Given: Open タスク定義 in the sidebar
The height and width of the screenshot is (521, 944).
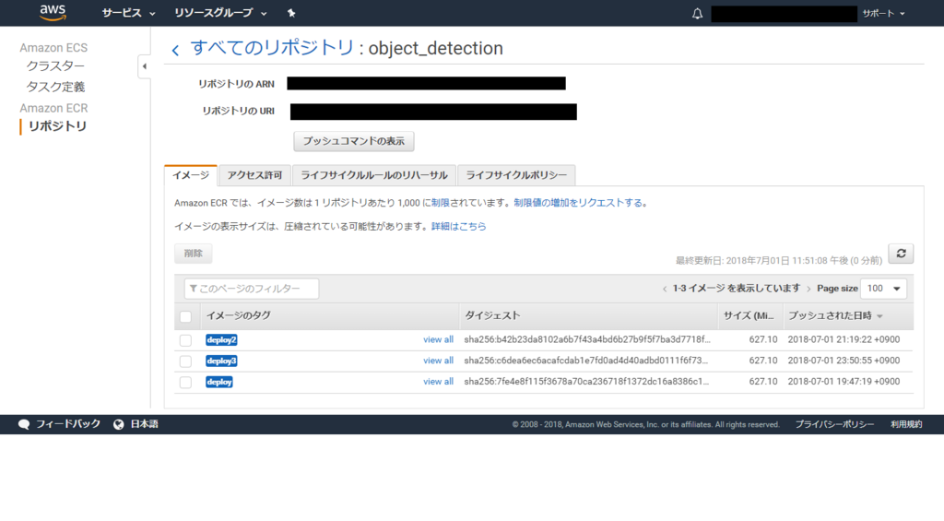Looking at the screenshot, I should click(55, 87).
